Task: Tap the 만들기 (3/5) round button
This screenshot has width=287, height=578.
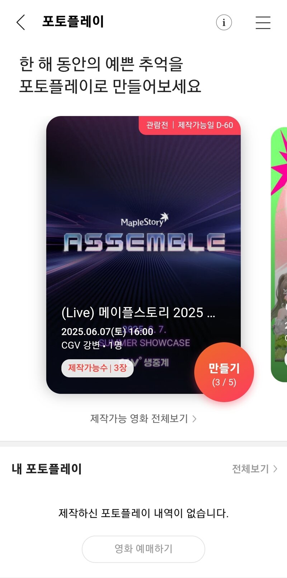Action: coord(224,372)
